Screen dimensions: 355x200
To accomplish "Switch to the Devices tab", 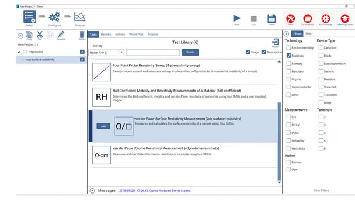I will [106, 34].
